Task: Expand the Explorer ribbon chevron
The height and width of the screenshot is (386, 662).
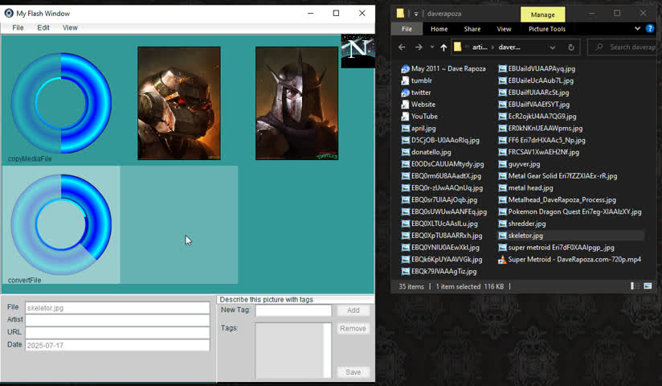Action: click(x=637, y=29)
